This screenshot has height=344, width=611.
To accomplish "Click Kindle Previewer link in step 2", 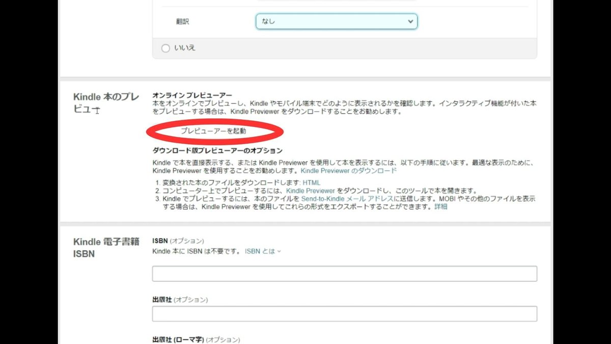I will (x=310, y=191).
